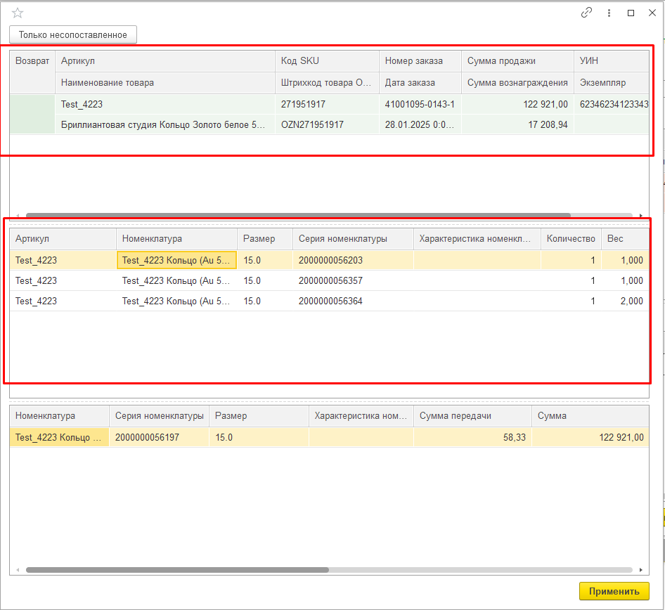Click 'Сумма' column header in bottom table
Image resolution: width=665 pixels, height=610 pixels.
click(590, 416)
